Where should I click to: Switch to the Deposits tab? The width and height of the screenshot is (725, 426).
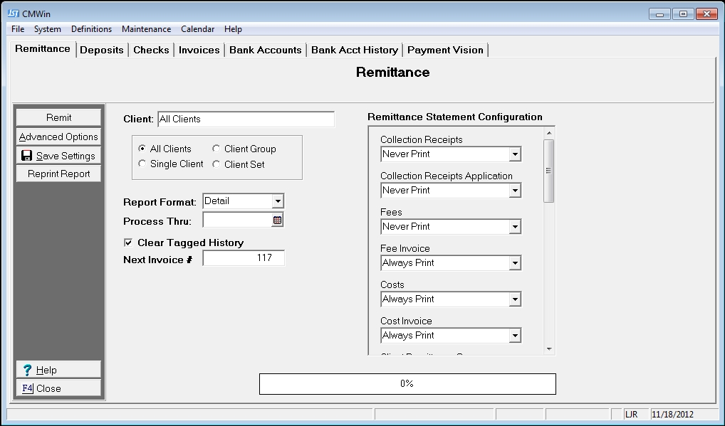click(x=102, y=50)
